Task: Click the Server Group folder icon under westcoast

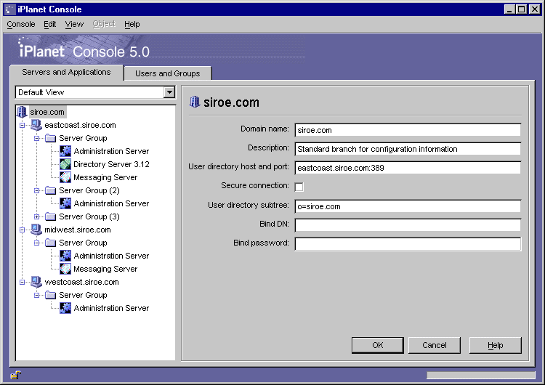Action: [50, 295]
